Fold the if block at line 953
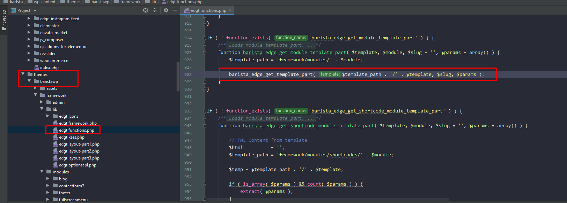The image size is (567, 203). pyautogui.click(x=205, y=184)
